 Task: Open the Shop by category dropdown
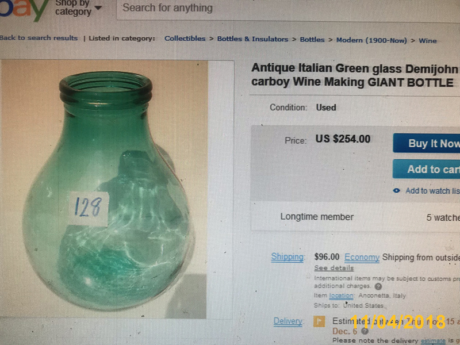(x=78, y=8)
